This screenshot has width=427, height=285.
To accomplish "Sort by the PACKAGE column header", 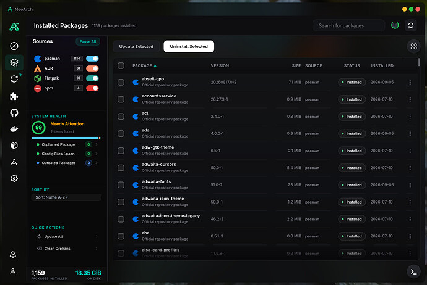I will (144, 65).
